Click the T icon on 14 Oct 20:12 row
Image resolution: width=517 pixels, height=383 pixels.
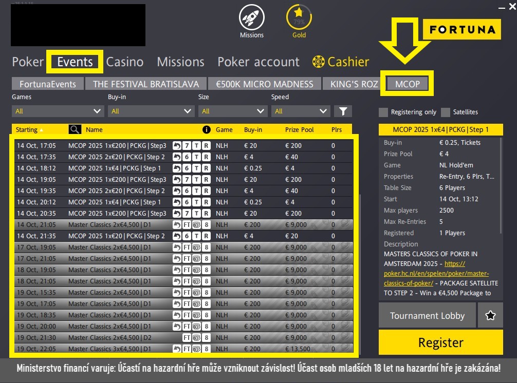tap(196, 202)
